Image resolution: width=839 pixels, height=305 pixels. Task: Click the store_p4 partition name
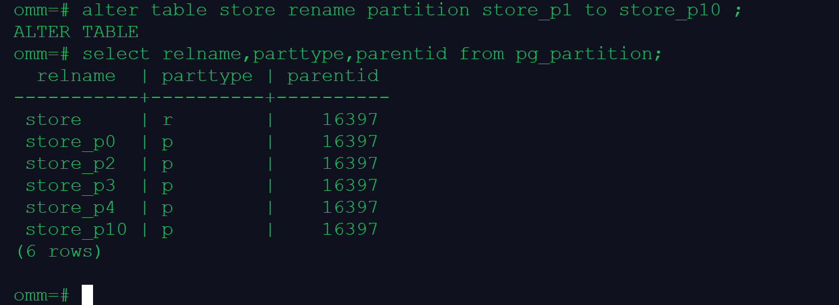pyautogui.click(x=70, y=208)
